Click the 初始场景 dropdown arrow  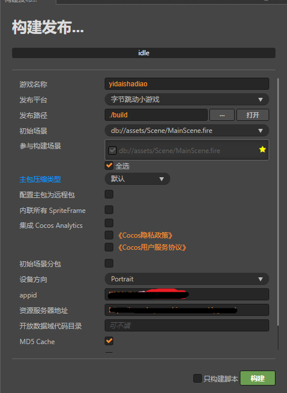point(261,131)
